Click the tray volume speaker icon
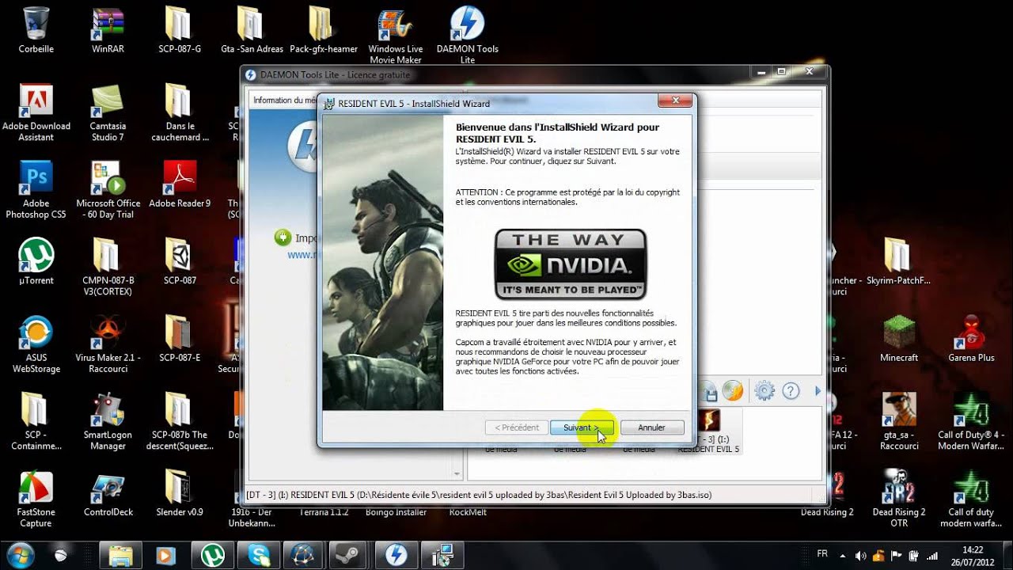Screen dimensions: 1013x570 (860, 556)
